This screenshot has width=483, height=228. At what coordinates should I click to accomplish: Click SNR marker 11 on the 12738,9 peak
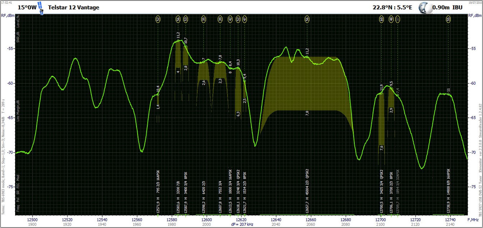click(448, 90)
